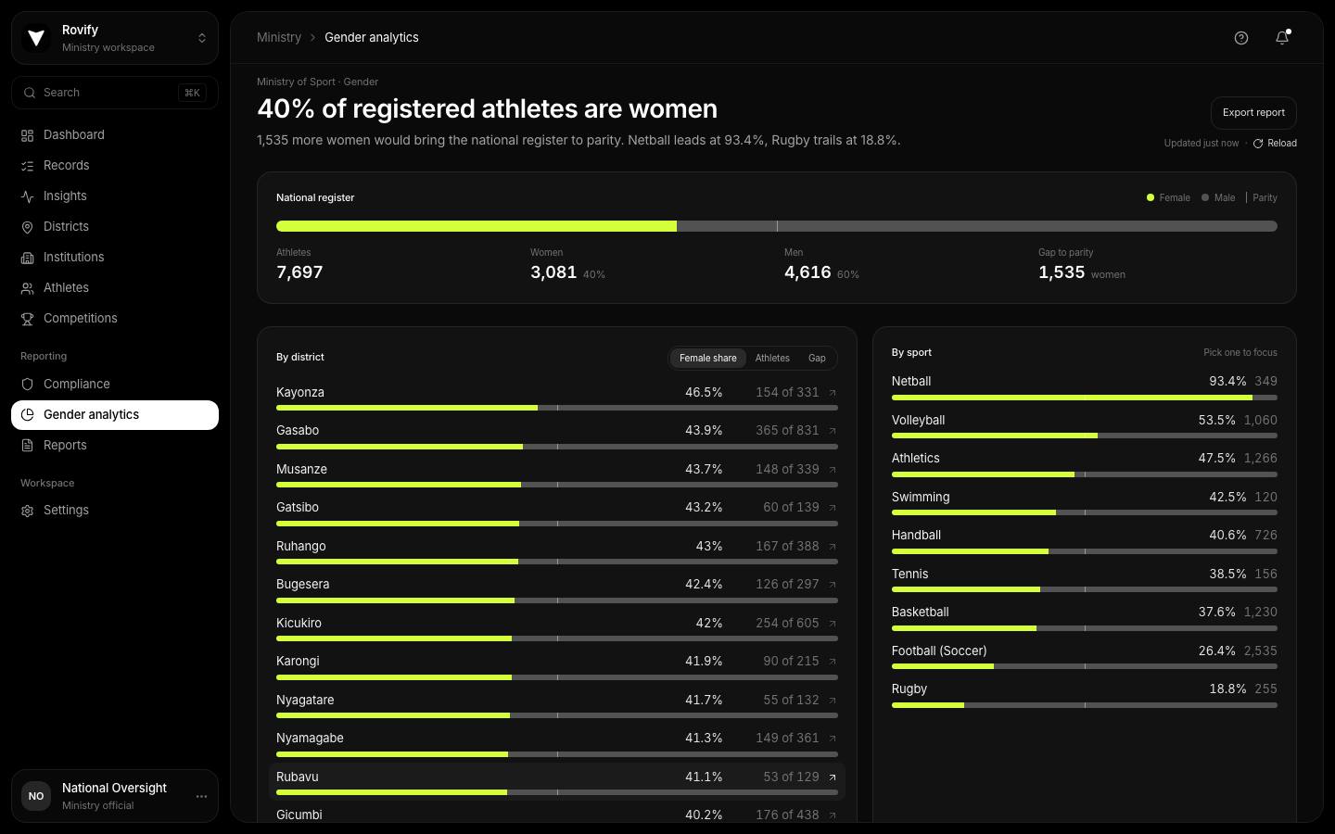Go to Gender analytics page
This screenshot has width=1335, height=834.
115,415
